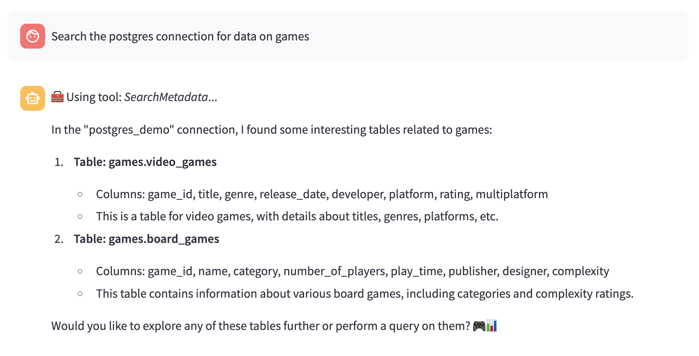Click the board_games columns list line
This screenshot has width=699, height=356.
pyautogui.click(x=353, y=271)
